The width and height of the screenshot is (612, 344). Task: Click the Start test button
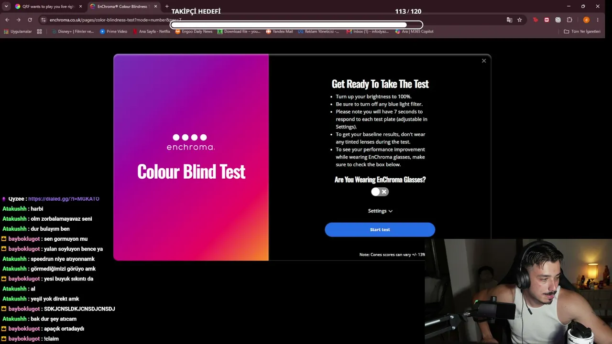380,229
